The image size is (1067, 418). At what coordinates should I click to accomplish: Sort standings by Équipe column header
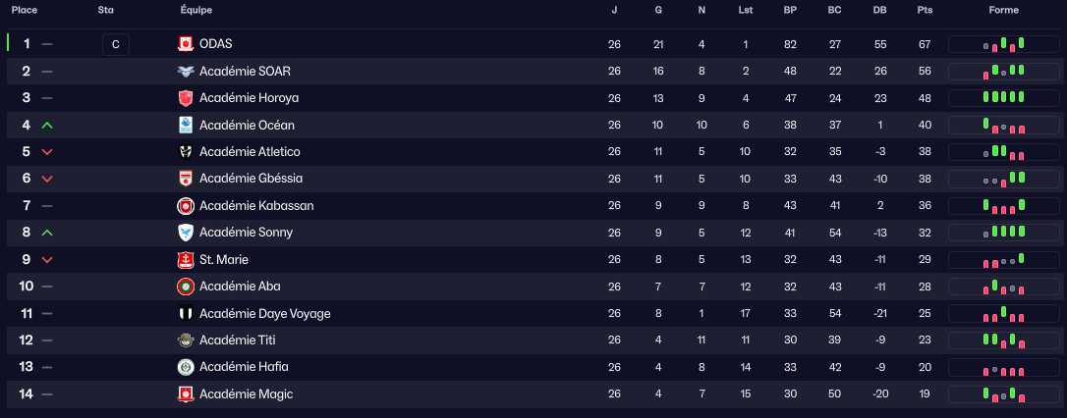coord(197,10)
